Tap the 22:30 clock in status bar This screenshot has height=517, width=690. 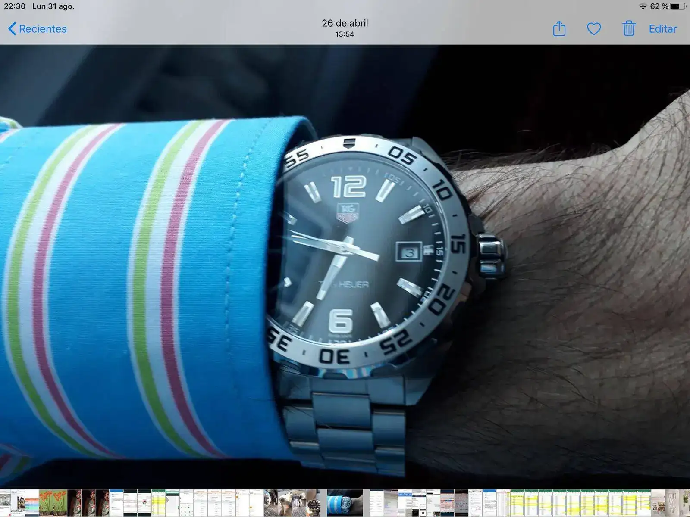15,6
